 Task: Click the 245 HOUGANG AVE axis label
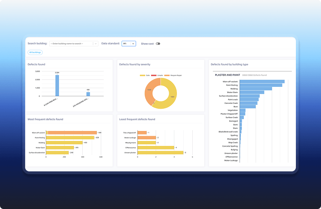click(81, 102)
